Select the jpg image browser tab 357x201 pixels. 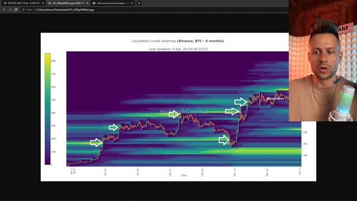(68, 3)
